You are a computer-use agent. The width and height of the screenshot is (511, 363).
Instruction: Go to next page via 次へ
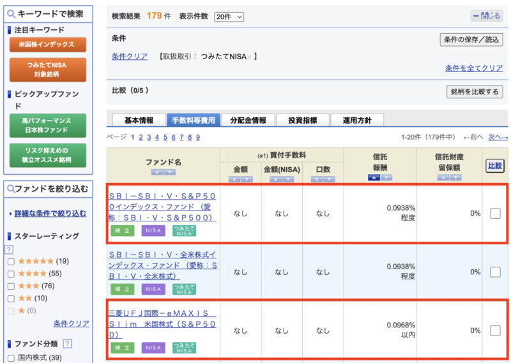pyautogui.click(x=498, y=137)
